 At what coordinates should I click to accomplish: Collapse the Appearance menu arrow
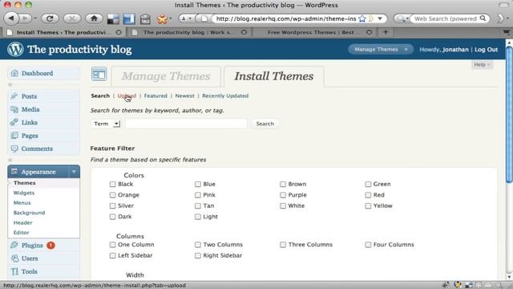click(74, 171)
